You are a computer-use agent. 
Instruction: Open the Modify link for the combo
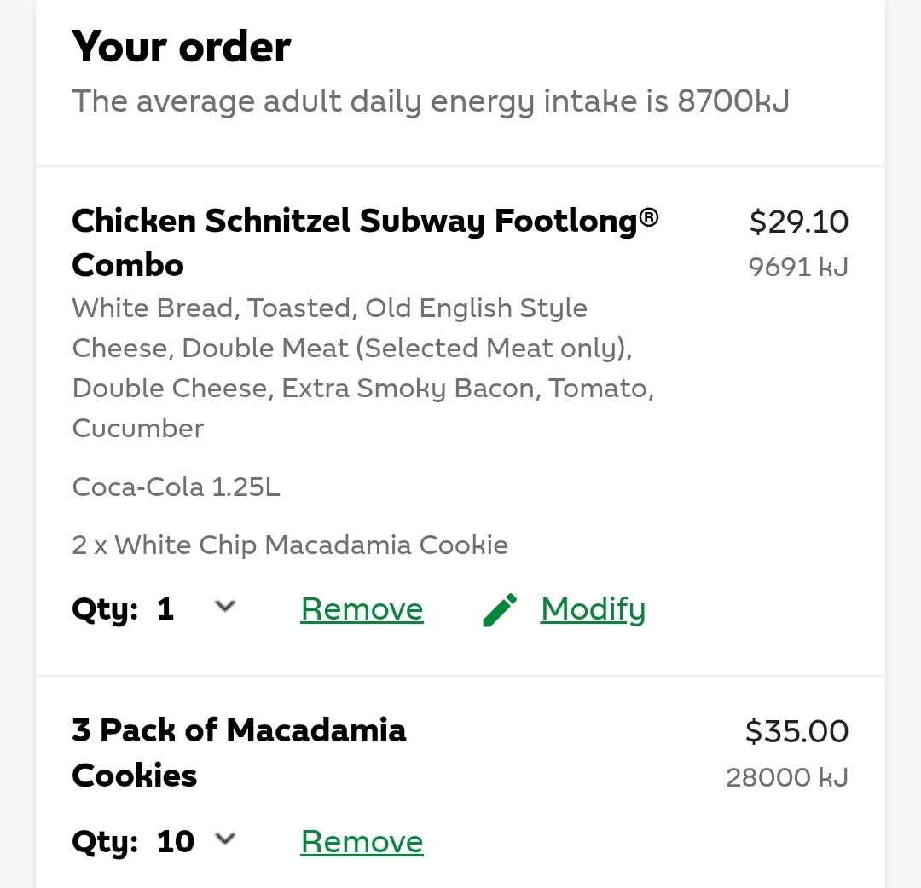click(593, 610)
